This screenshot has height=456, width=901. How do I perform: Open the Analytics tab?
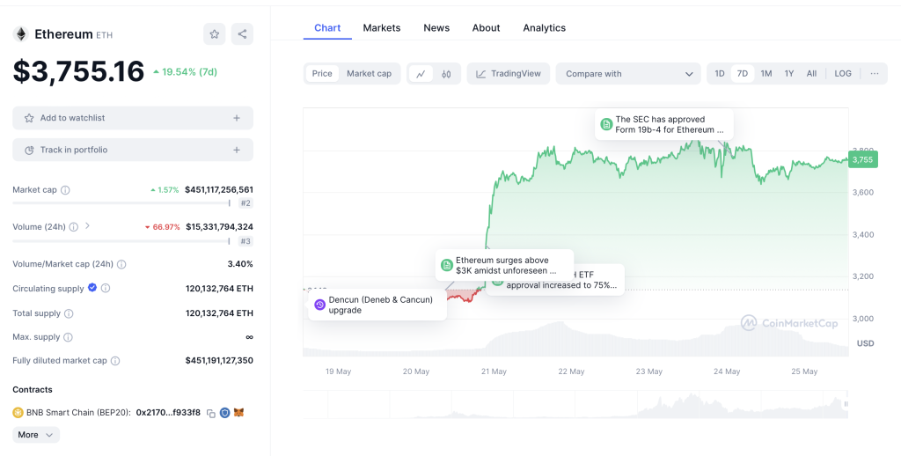544,27
